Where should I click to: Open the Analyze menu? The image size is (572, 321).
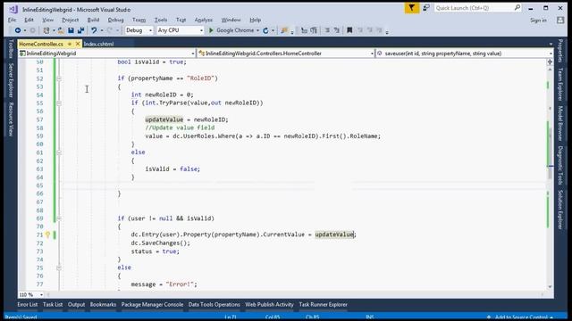pyautogui.click(x=203, y=20)
